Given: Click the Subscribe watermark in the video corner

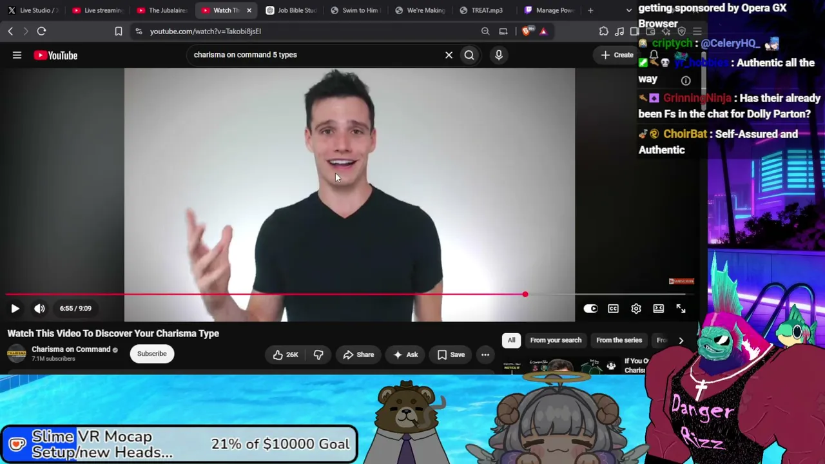Looking at the screenshot, I should 681,282.
